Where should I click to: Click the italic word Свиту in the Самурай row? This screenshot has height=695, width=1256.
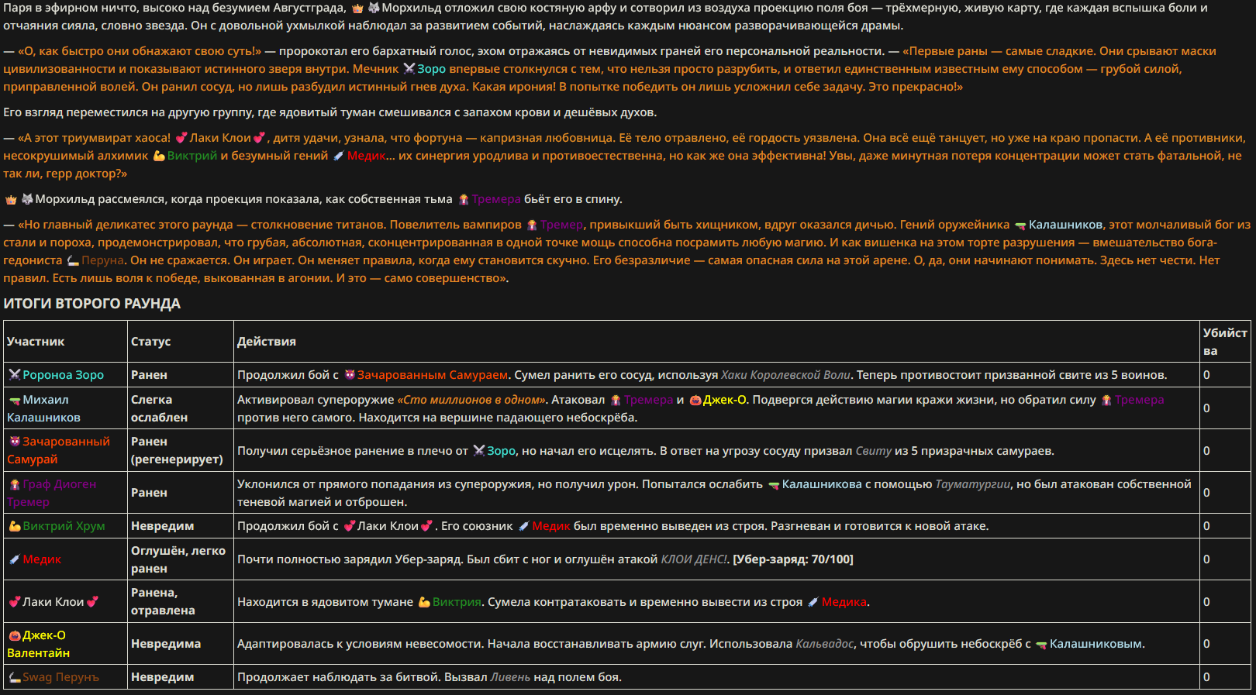(x=873, y=451)
